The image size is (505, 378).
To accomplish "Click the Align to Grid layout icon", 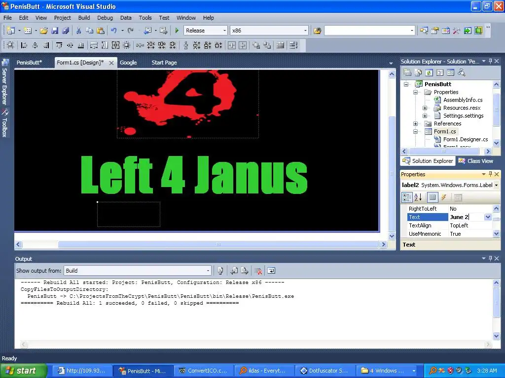I will click(11, 45).
